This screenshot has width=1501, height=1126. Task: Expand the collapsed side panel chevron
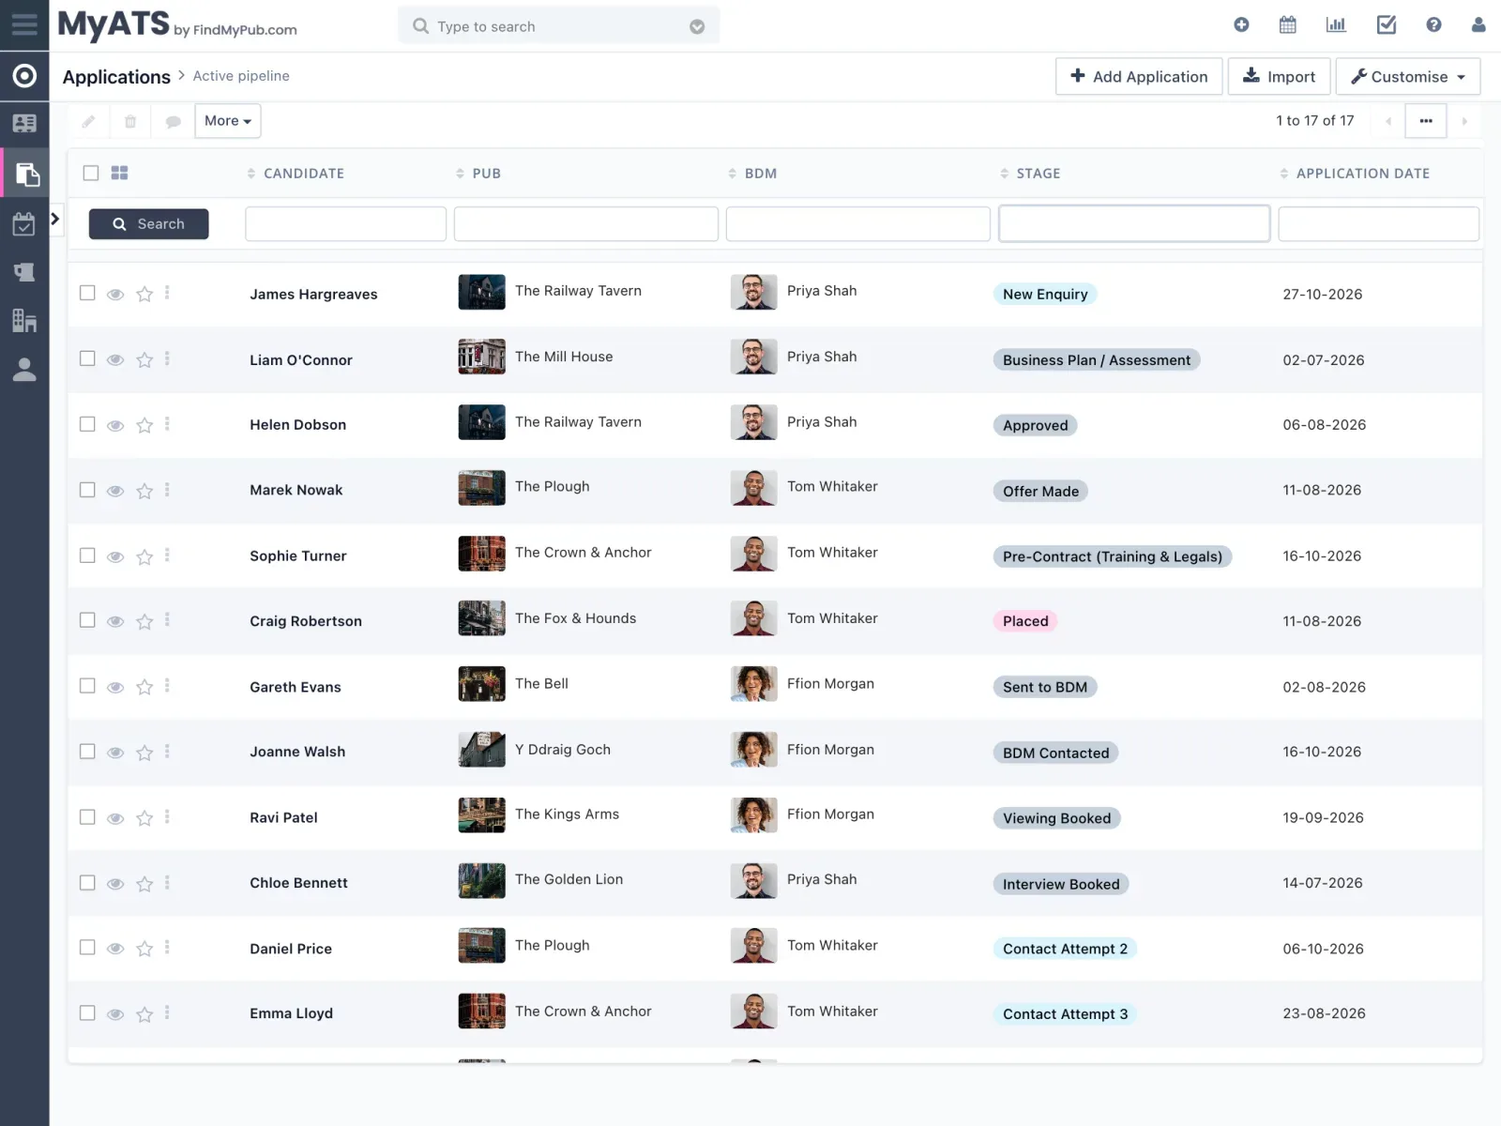pyautogui.click(x=55, y=219)
